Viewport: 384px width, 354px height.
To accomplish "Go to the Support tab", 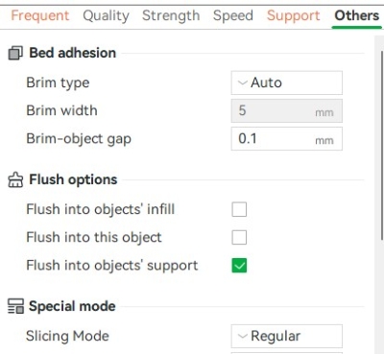I will coord(294,15).
